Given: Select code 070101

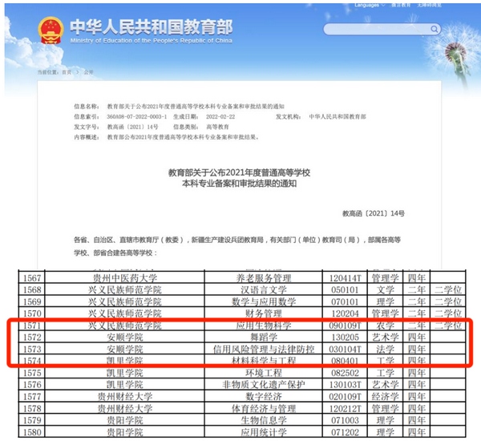Looking at the screenshot, I should [x=345, y=301].
